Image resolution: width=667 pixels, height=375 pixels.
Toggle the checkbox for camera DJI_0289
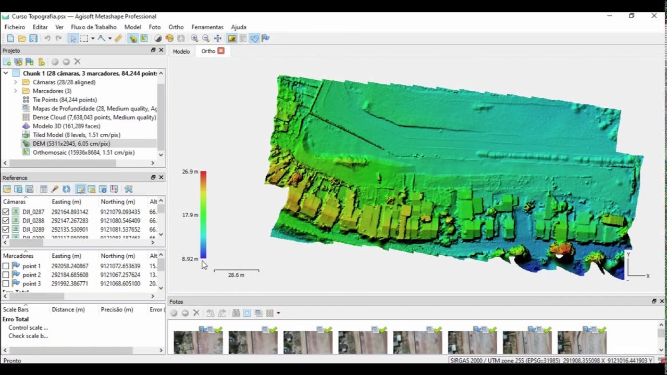pyautogui.click(x=6, y=230)
